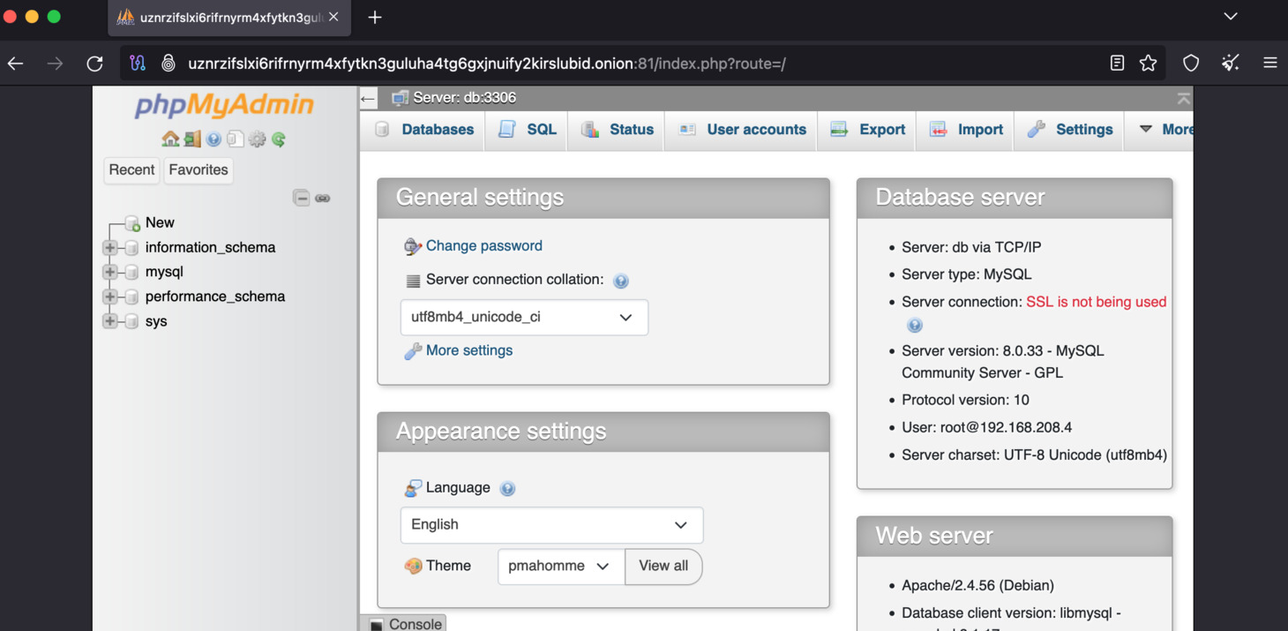Click the performance_schema database cylinder icon
1288x631 pixels.
[x=131, y=297]
